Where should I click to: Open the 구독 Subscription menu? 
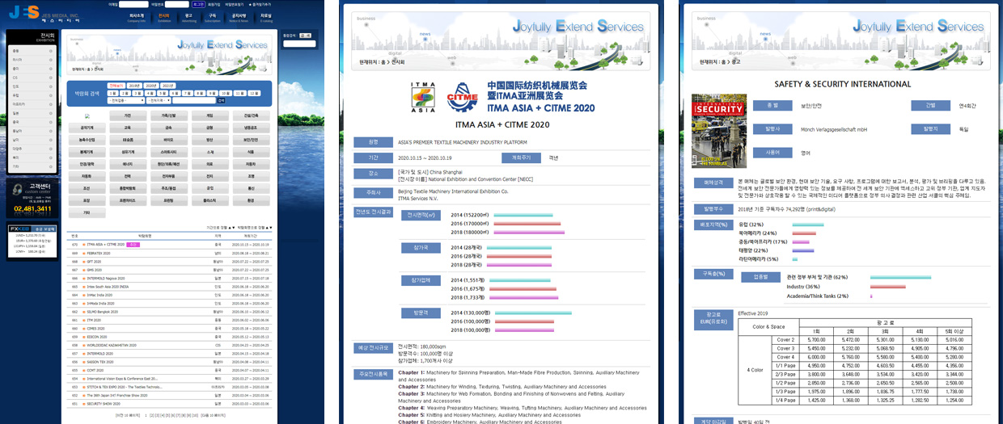(213, 18)
